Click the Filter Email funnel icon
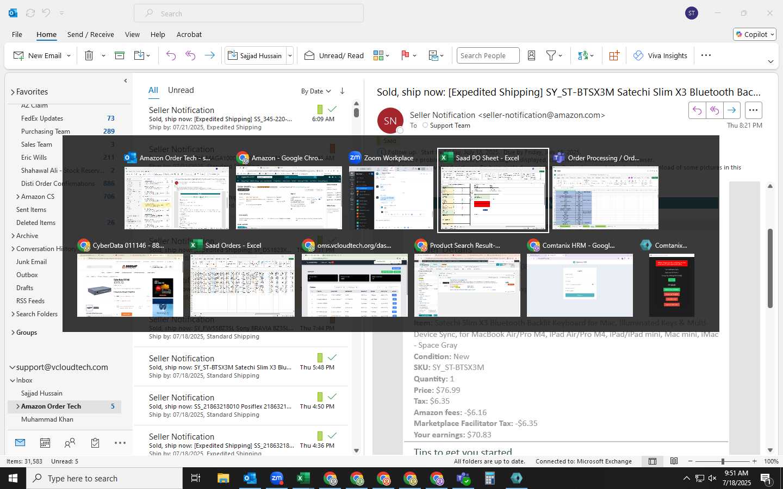Image resolution: width=783 pixels, height=489 pixels. pyautogui.click(x=551, y=55)
